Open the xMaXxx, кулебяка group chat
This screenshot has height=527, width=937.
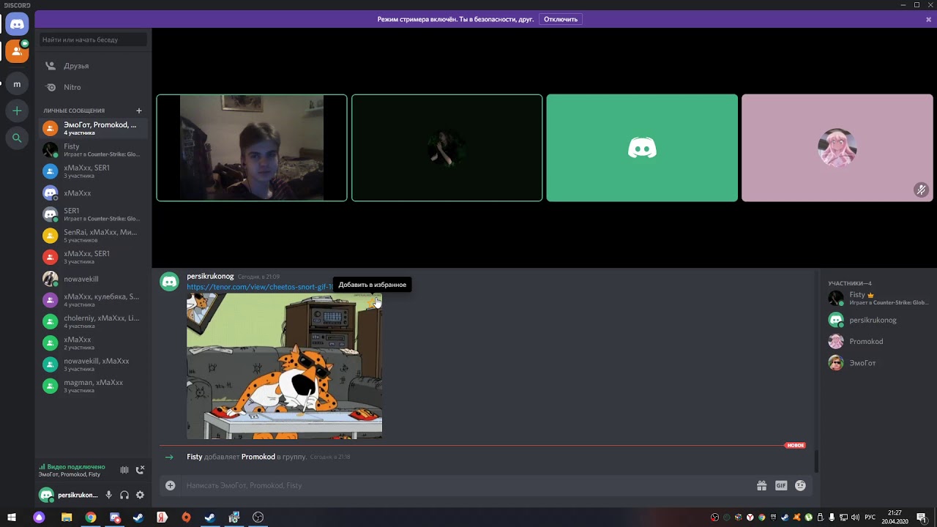click(x=93, y=300)
